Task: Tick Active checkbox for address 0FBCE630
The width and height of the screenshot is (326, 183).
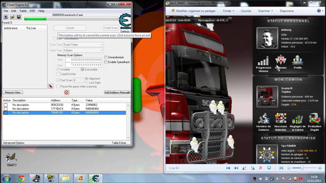Action: pyautogui.click(x=6, y=105)
